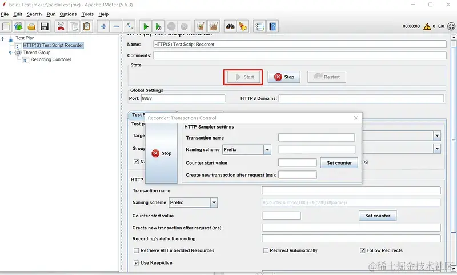Open the Templates toolbar icon
The height and width of the screenshot is (275, 457).
click(19, 26)
